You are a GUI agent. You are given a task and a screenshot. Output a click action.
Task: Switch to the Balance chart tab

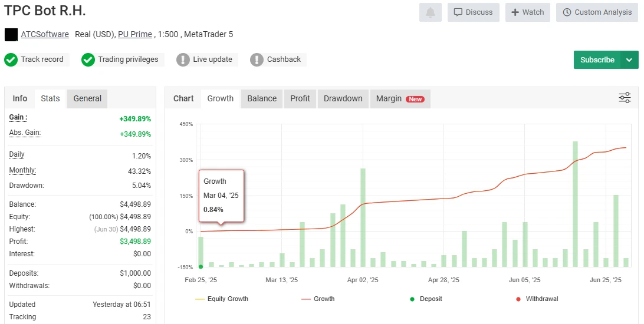[262, 98]
